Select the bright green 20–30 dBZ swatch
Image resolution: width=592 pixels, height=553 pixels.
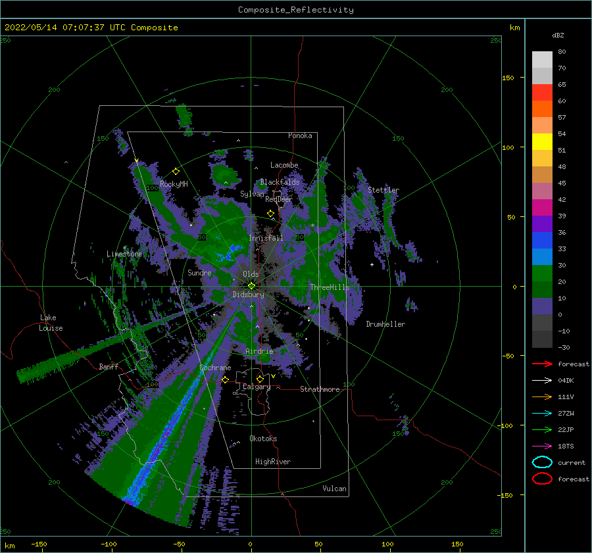point(542,274)
